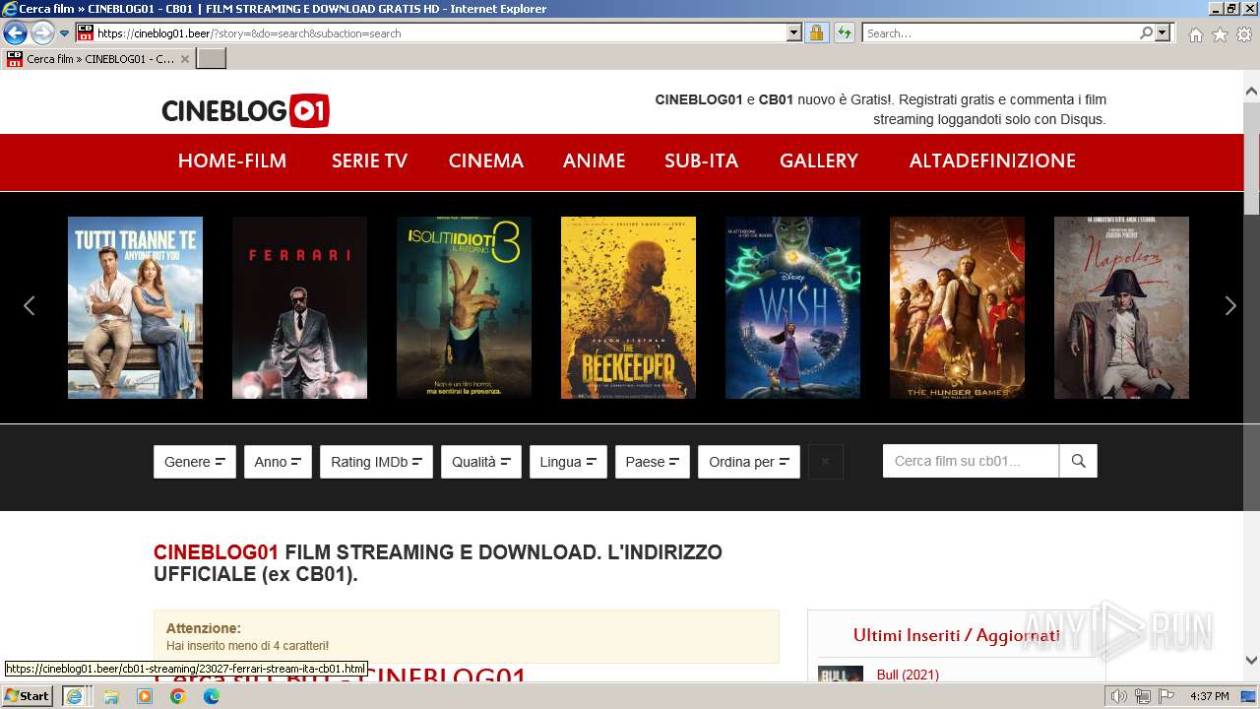This screenshot has width=1260, height=709.
Task: Open the Napoleon movie poster
Action: tap(1121, 307)
